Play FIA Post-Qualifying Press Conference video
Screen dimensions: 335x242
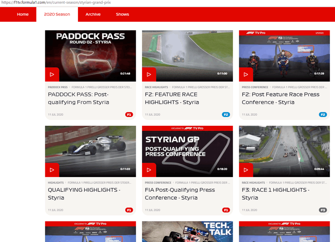(x=149, y=170)
